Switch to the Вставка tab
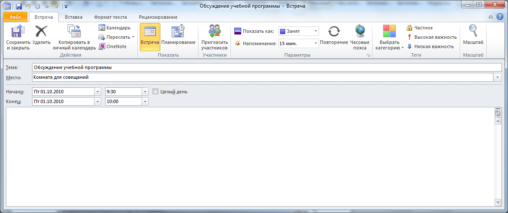The image size is (508, 213). (x=74, y=17)
